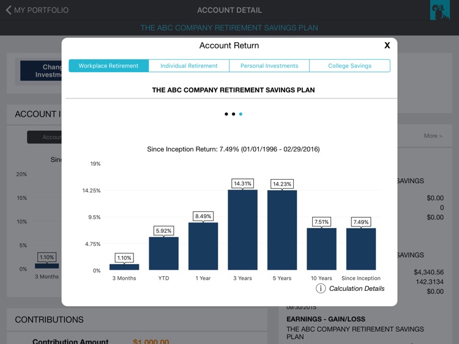
Task: Tap the 3 Years return bar
Action: [x=243, y=230]
